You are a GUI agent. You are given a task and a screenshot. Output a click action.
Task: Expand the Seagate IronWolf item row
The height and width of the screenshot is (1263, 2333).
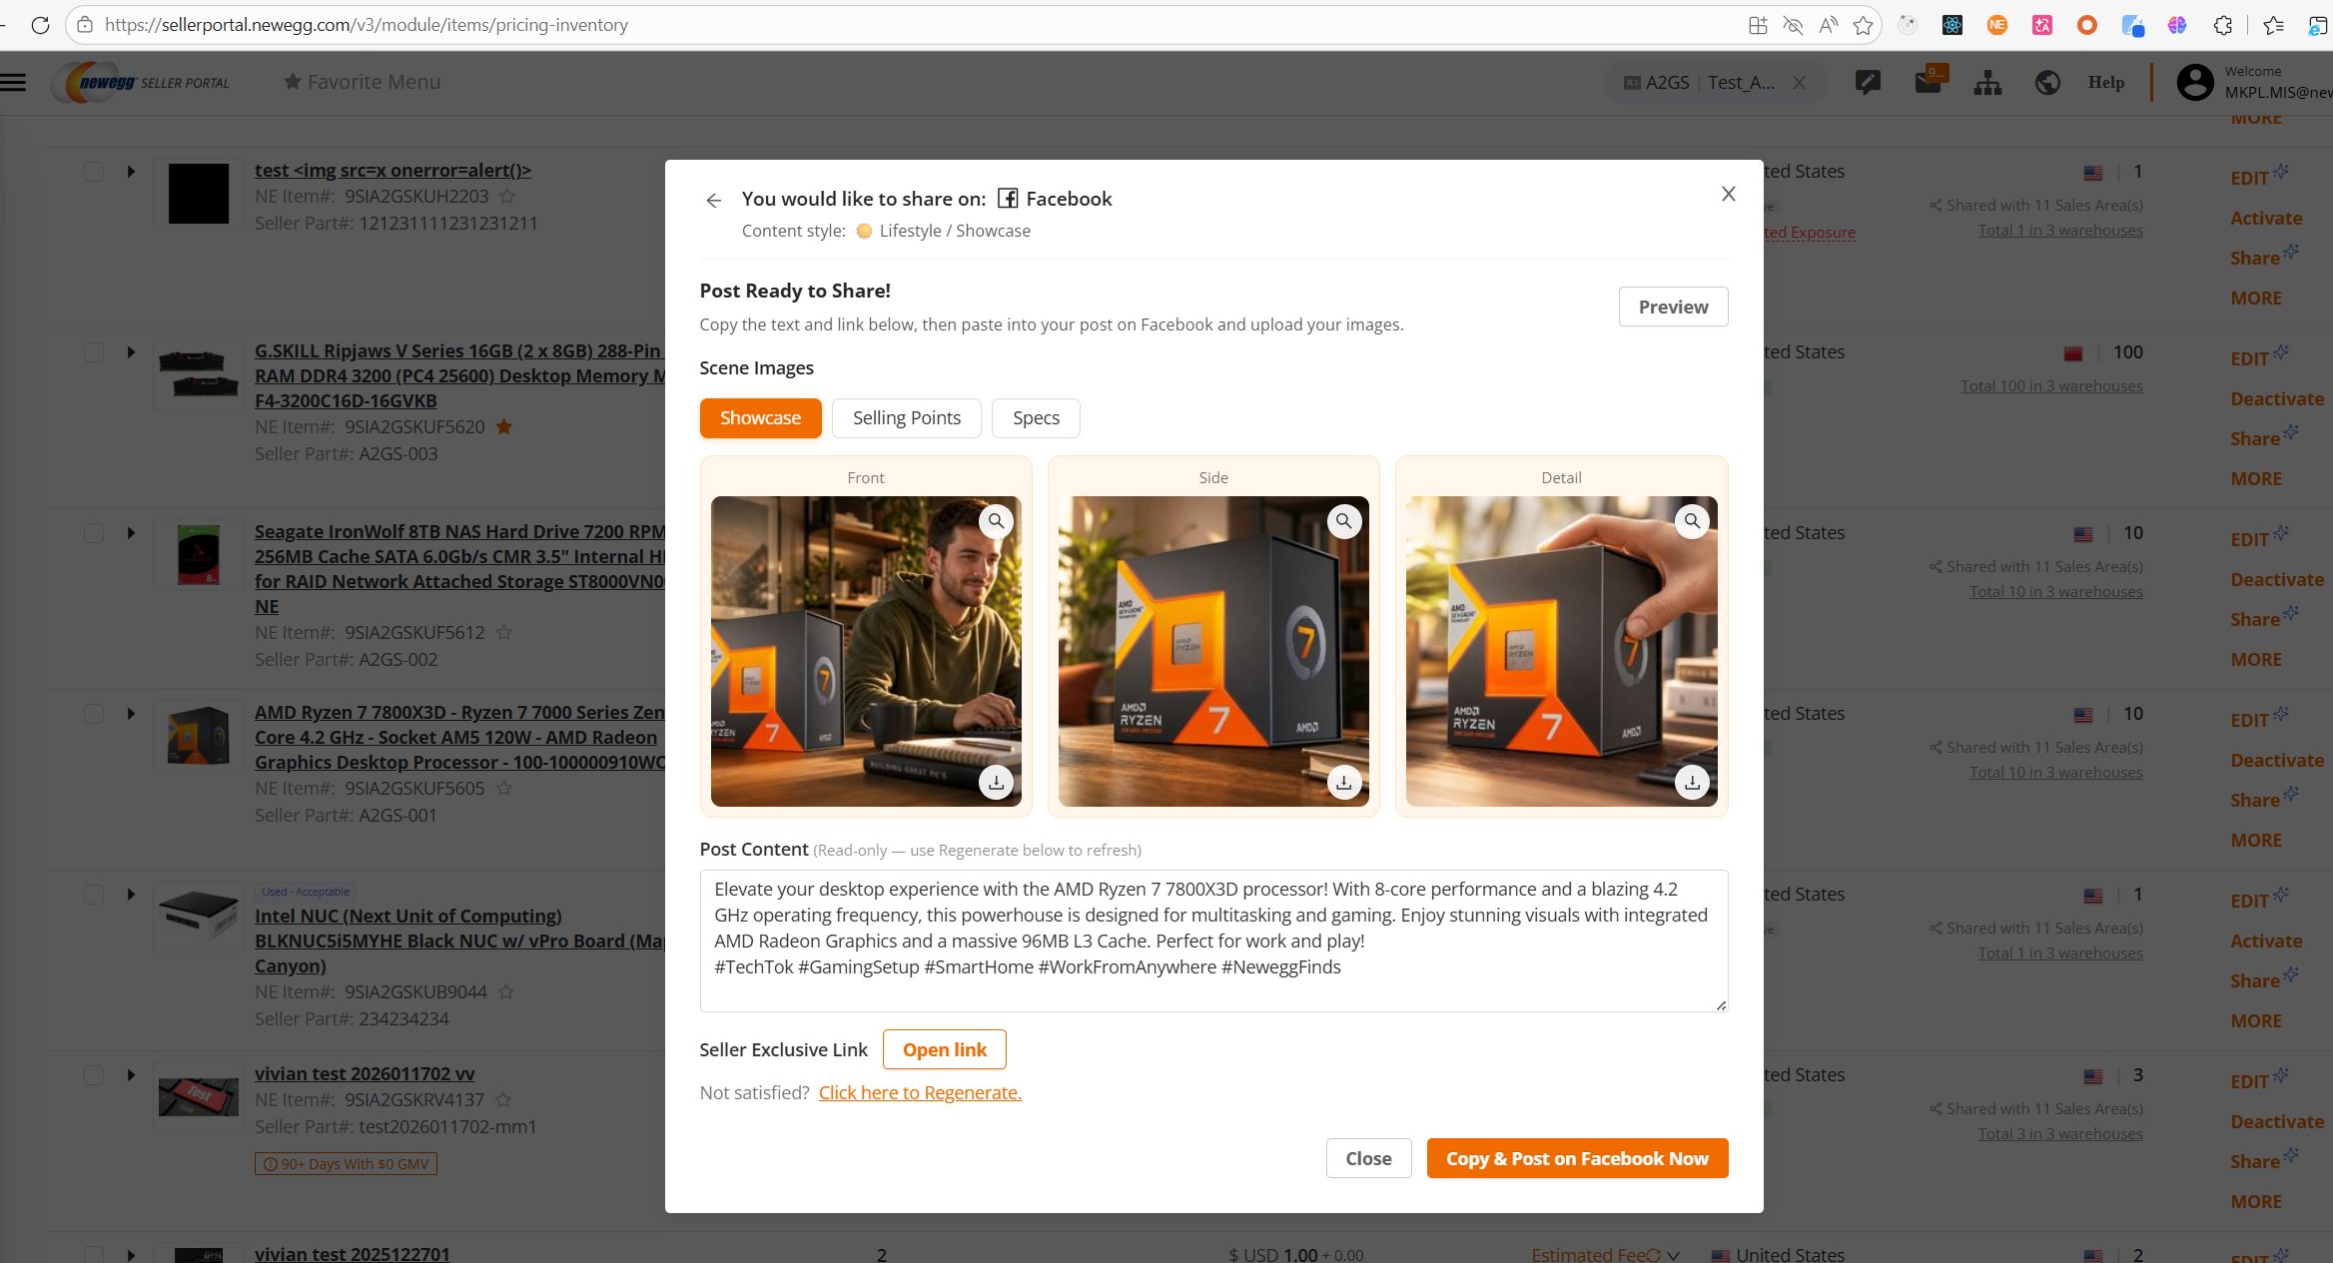[x=131, y=532]
